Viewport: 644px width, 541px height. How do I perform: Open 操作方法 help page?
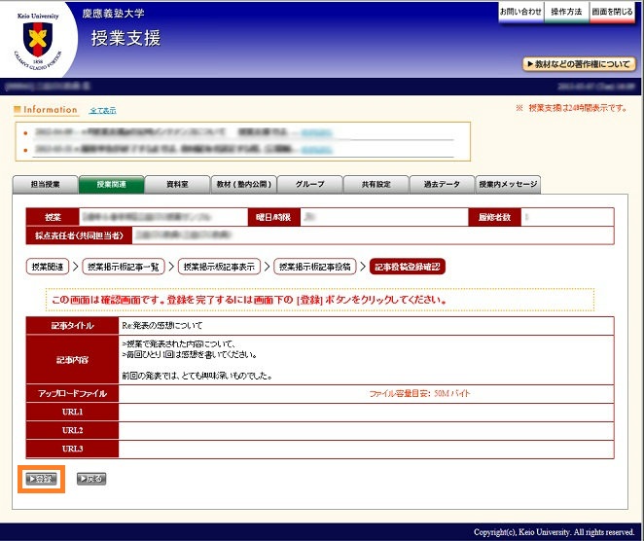tap(566, 12)
